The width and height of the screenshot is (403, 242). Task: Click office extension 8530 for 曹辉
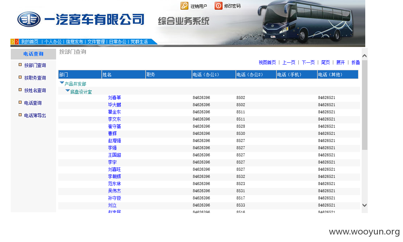(x=241, y=134)
